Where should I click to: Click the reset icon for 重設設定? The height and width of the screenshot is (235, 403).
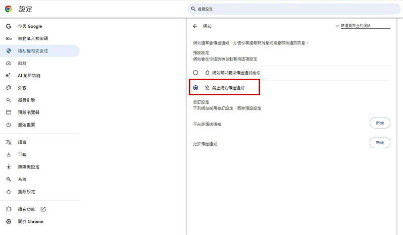pos(9,192)
